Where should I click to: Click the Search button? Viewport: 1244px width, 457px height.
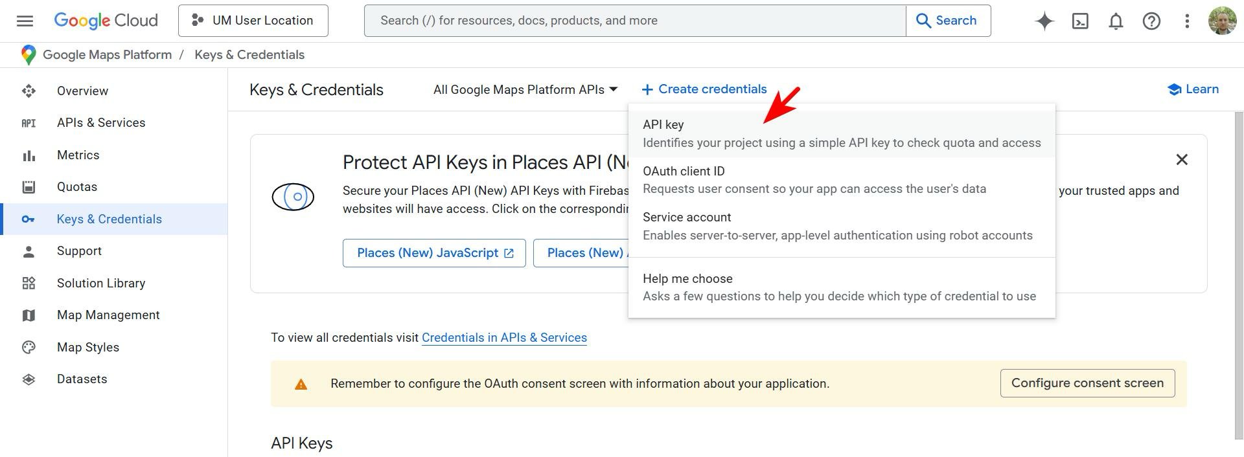tap(948, 21)
